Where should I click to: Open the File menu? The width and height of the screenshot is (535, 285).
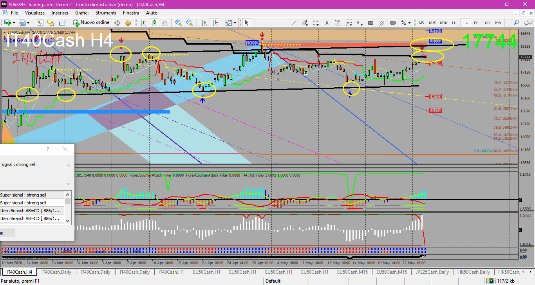(x=14, y=13)
